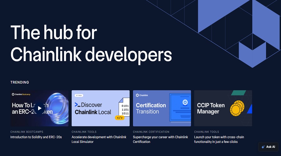
Task: Click CHAINLINK TOOLS label under Chainlink Local card
Action: pyautogui.click(x=84, y=132)
